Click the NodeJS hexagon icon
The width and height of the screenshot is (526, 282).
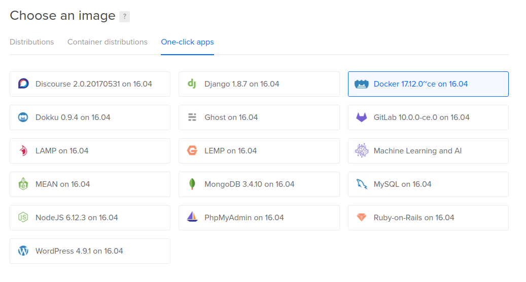click(x=23, y=217)
